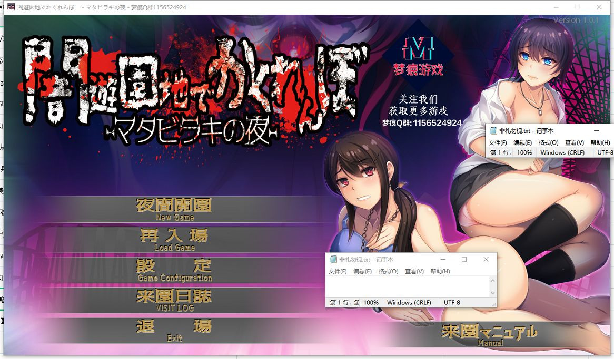Click '100%' in upper Notepad status bar
Viewport: 614px width, 359px height.
point(524,152)
